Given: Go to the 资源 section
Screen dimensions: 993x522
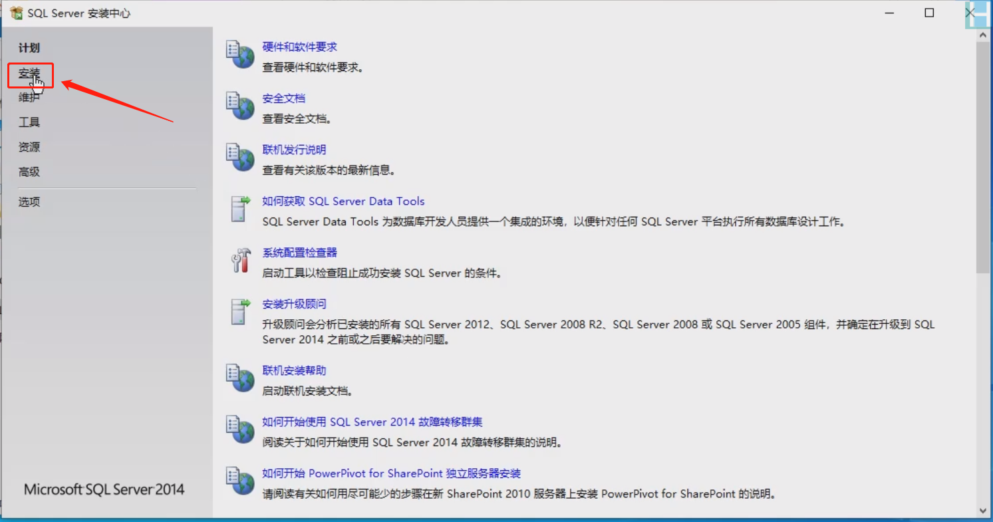Looking at the screenshot, I should (x=29, y=147).
